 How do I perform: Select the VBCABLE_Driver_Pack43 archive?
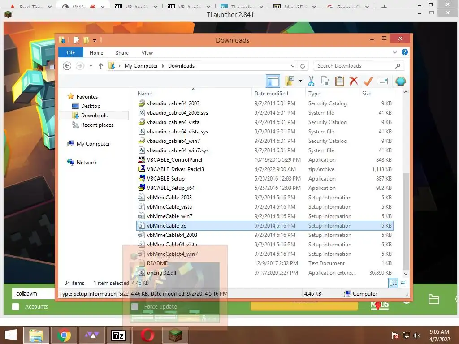264,169
